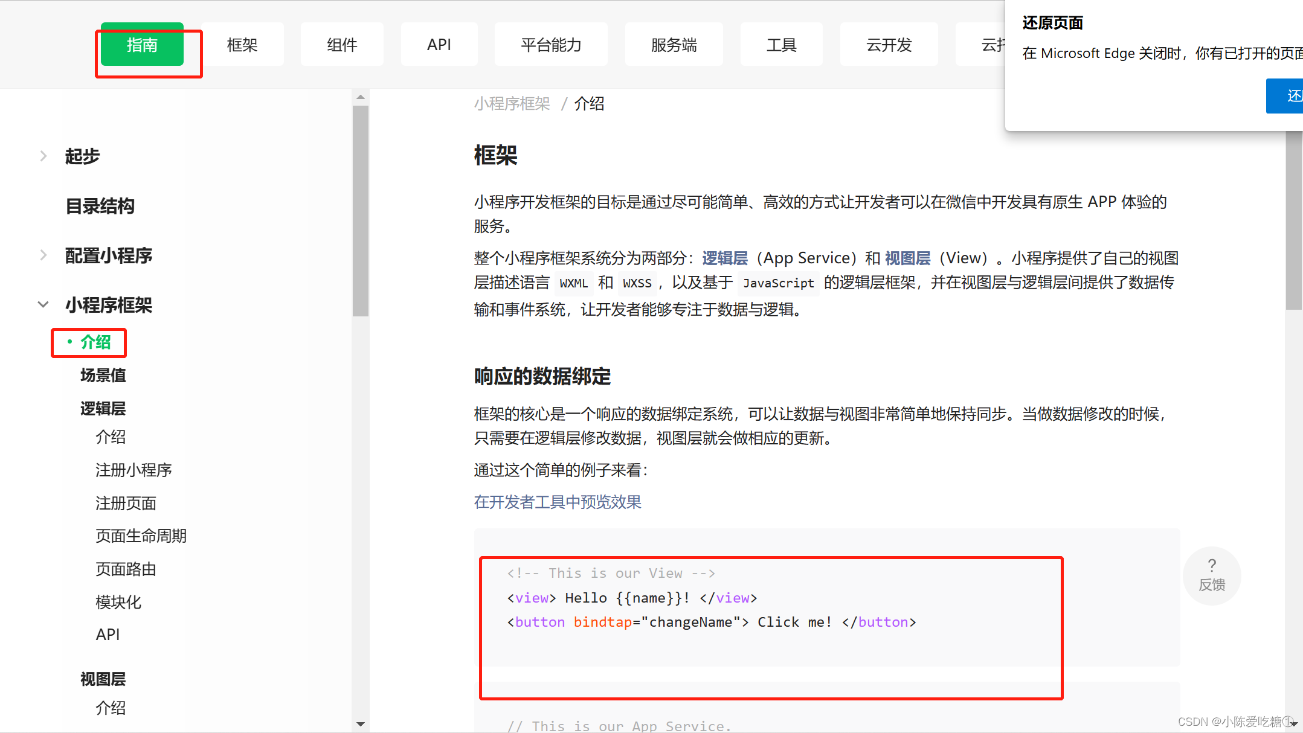The height and width of the screenshot is (733, 1303).
Task: Click 小程序框架 breadcrumb link
Action: point(512,104)
